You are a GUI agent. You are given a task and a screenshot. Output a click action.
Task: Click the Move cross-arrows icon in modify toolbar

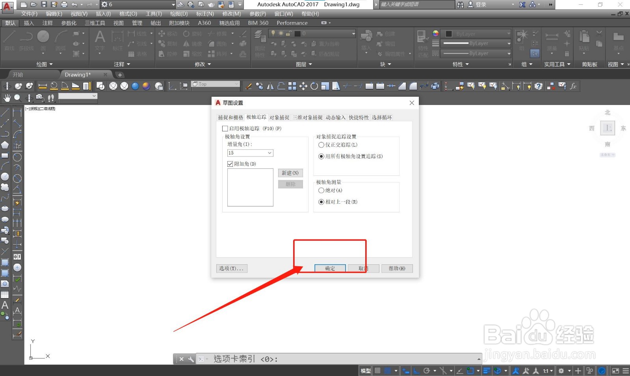(x=303, y=86)
